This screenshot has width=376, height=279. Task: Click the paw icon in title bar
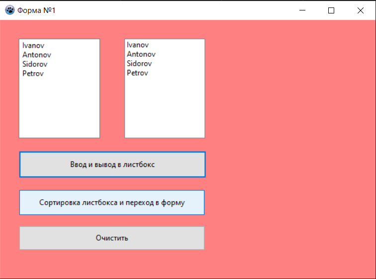click(10, 10)
